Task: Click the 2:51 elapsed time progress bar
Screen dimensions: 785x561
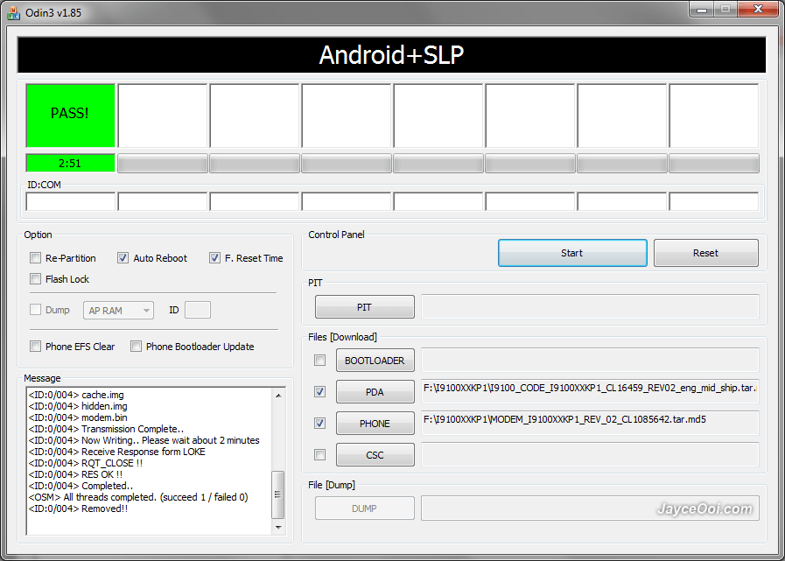Action: [71, 164]
